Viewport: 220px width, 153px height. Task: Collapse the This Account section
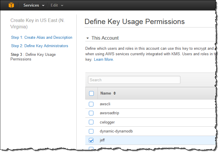click(x=88, y=38)
